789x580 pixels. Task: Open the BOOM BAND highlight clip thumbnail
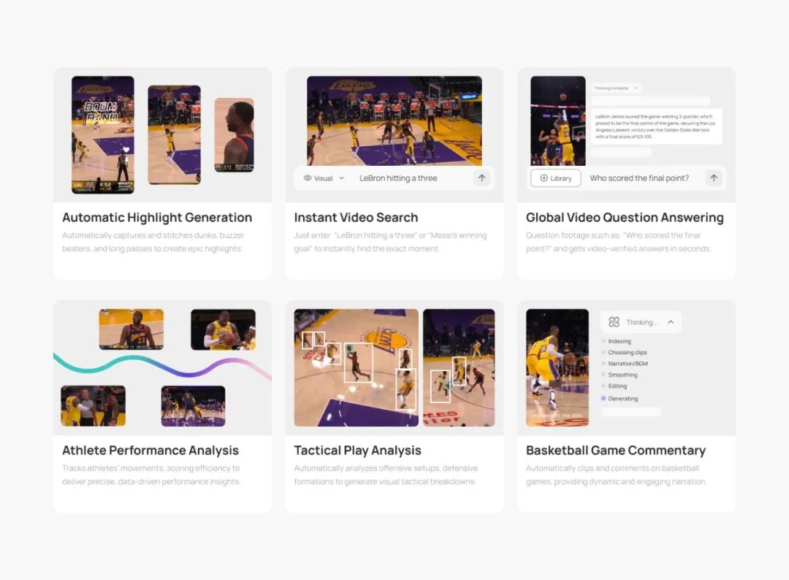pyautogui.click(x=103, y=134)
